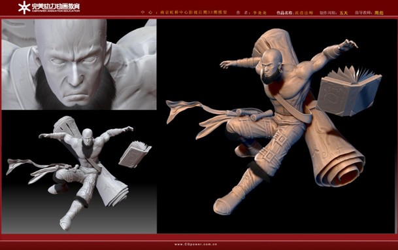Image resolution: width=398 pixels, height=250 pixels.
Task: Select the face close-up render thumbnail
Action: [79, 64]
